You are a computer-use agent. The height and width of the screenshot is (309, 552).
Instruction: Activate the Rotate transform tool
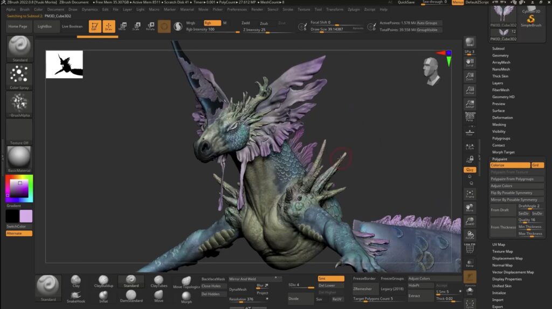click(x=150, y=26)
